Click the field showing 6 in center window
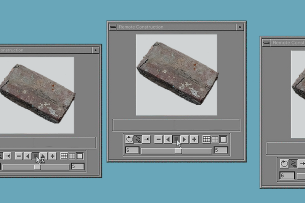This screenshot has width=305, height=203. (132, 151)
